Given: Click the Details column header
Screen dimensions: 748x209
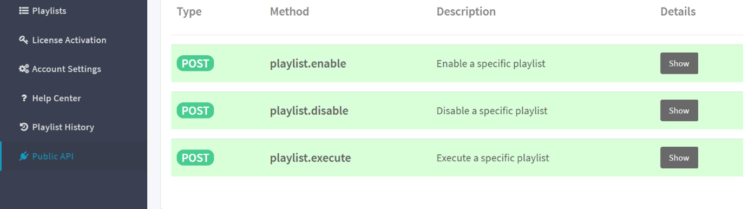Looking at the screenshot, I should click(678, 11).
